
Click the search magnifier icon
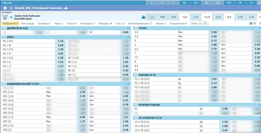pos(205,24)
